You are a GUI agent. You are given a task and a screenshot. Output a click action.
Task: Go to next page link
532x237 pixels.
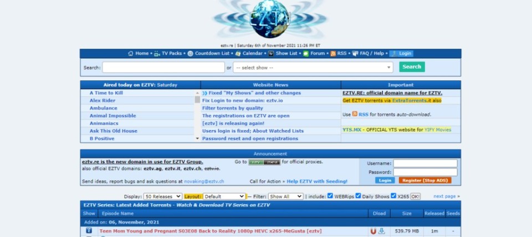444,197
